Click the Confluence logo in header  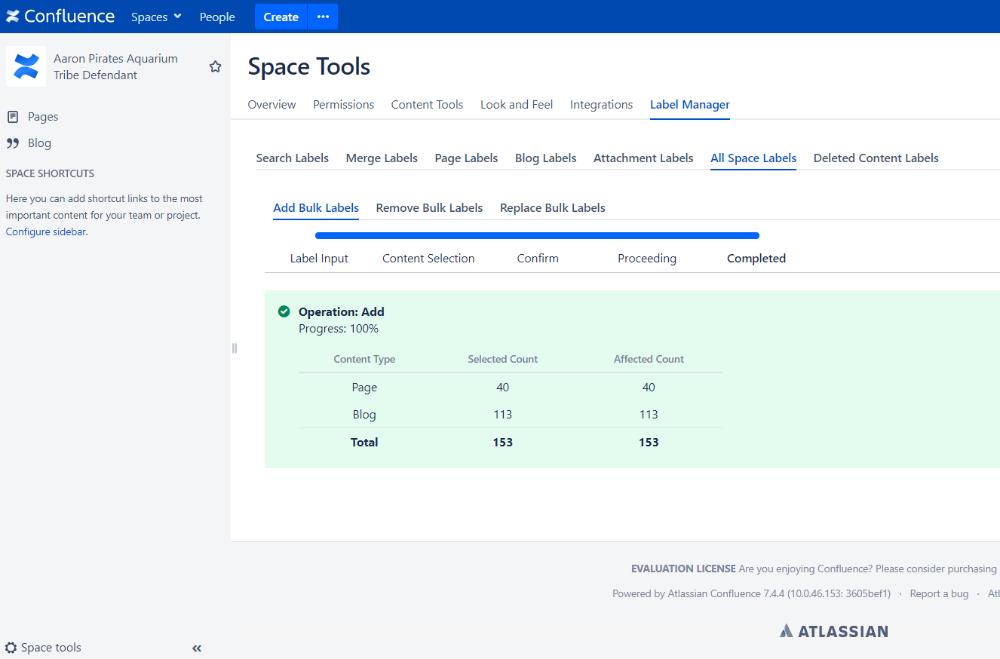tap(60, 16)
